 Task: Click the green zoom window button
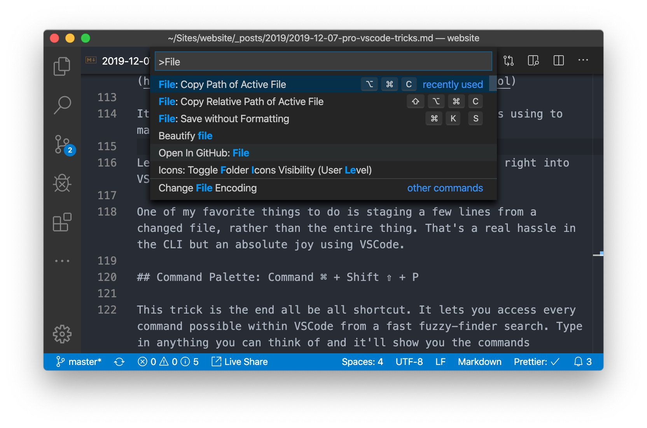pyautogui.click(x=86, y=38)
